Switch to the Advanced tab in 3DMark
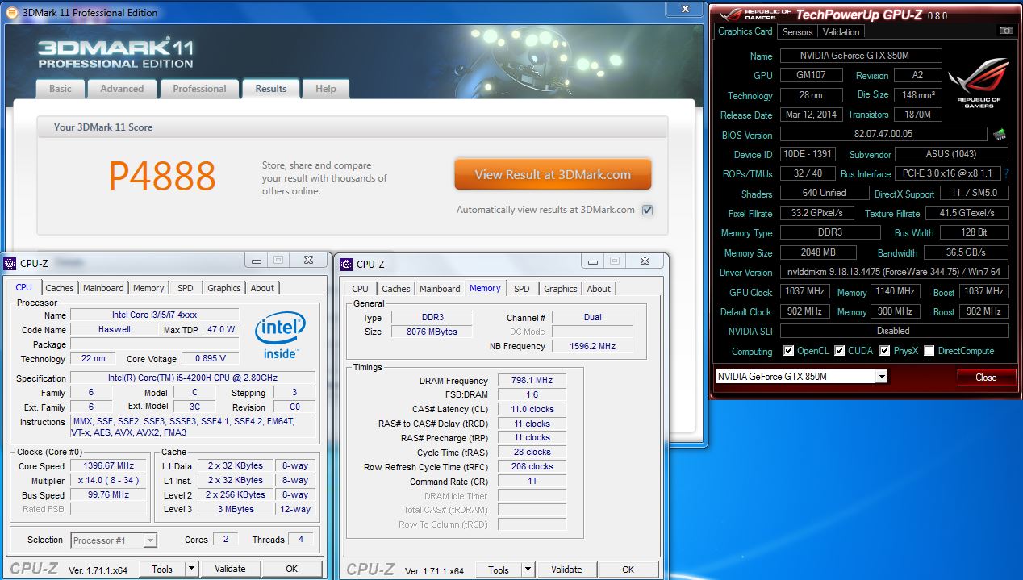This screenshot has width=1023, height=580. tap(122, 89)
